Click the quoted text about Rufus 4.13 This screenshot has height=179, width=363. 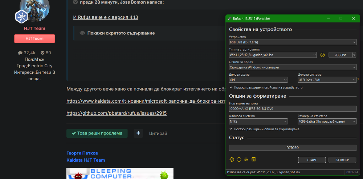(x=106, y=17)
